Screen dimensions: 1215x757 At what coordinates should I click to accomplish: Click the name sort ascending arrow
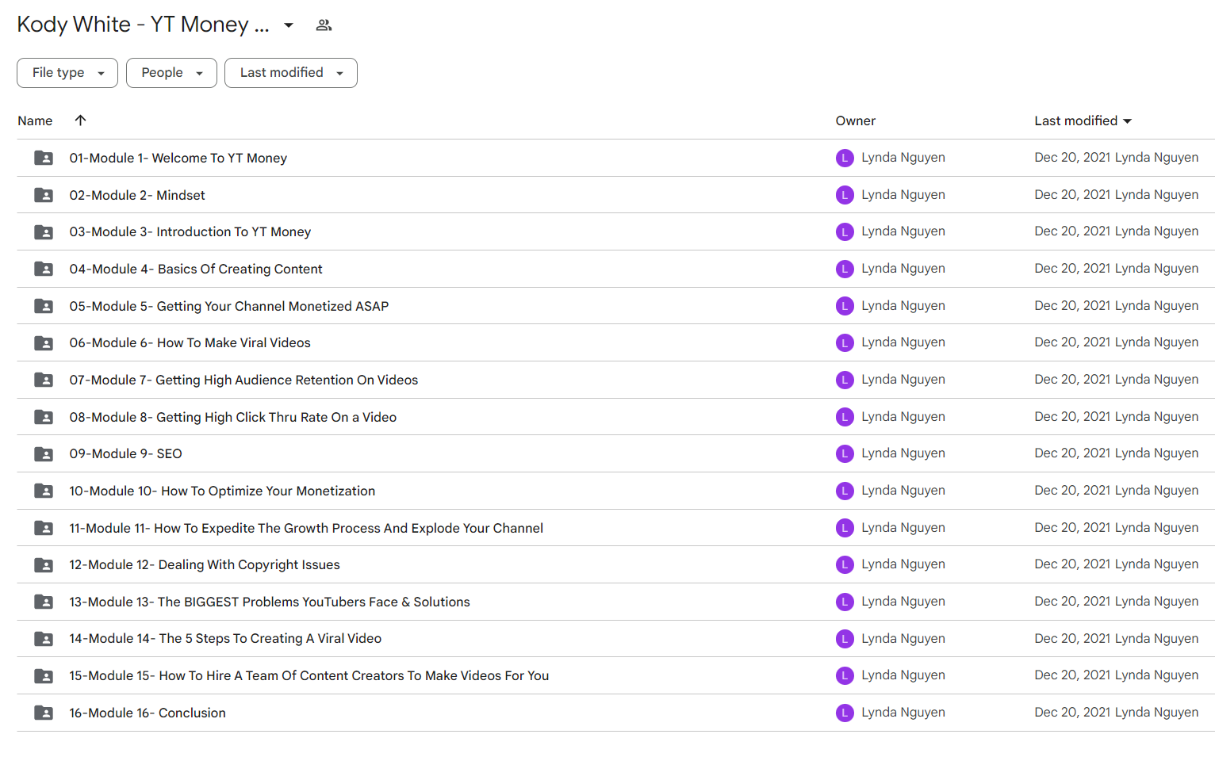coord(80,120)
